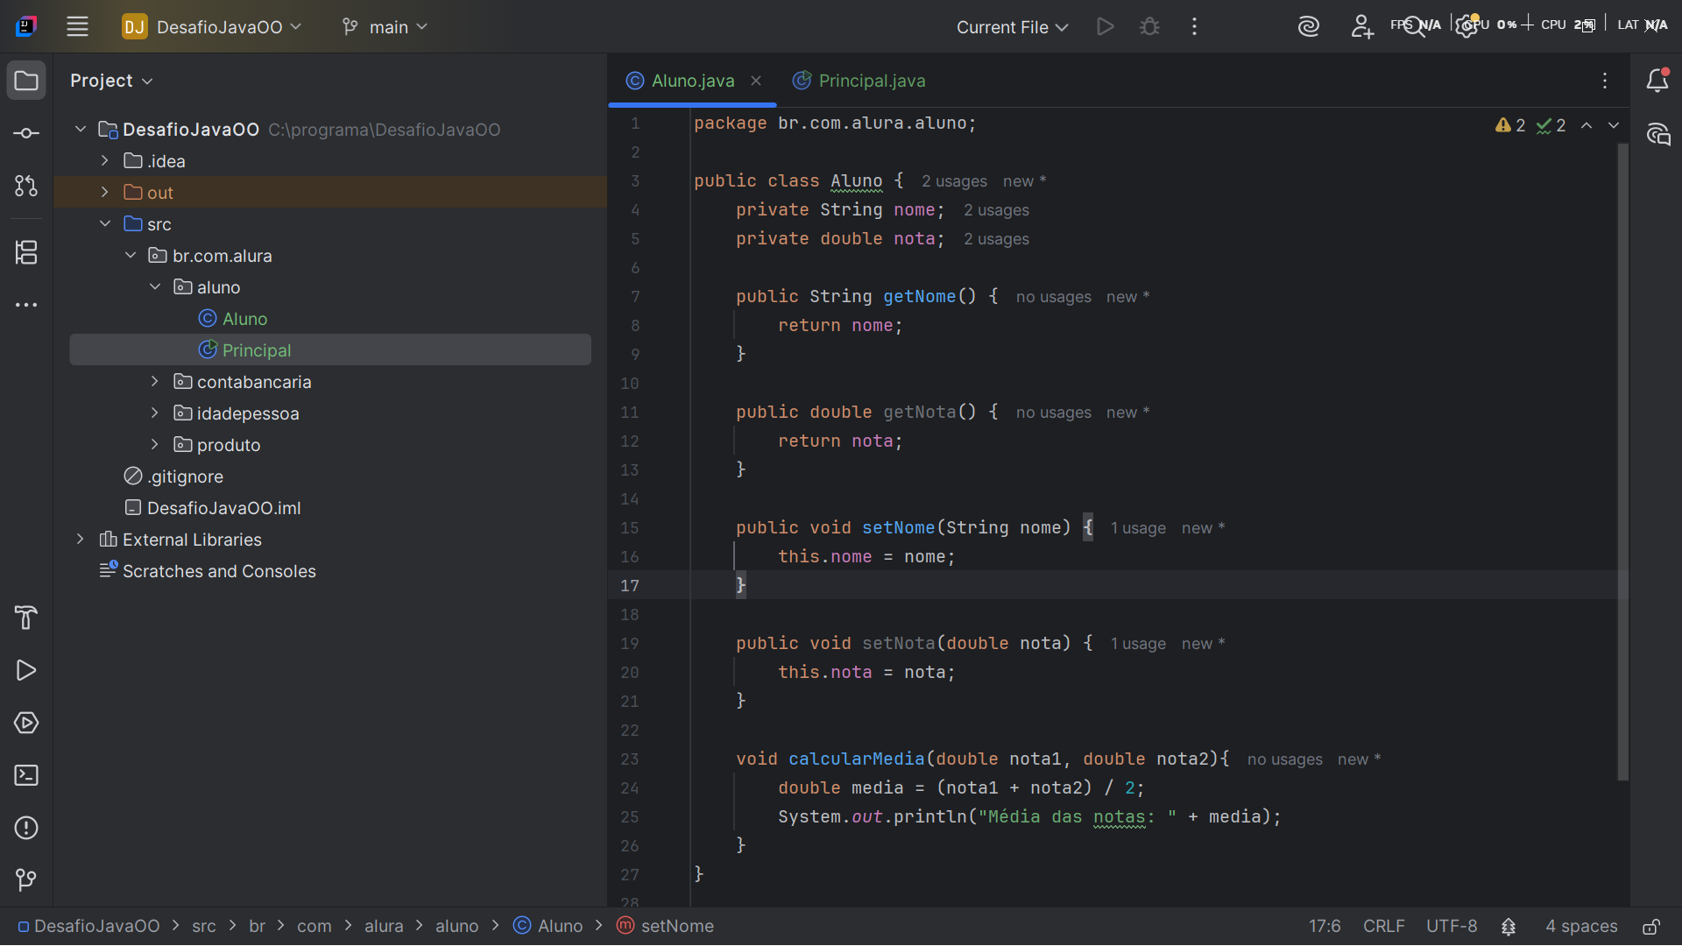Click the warnings indicator showing 2
Screen dimensions: 1682x946
pyautogui.click(x=1510, y=125)
